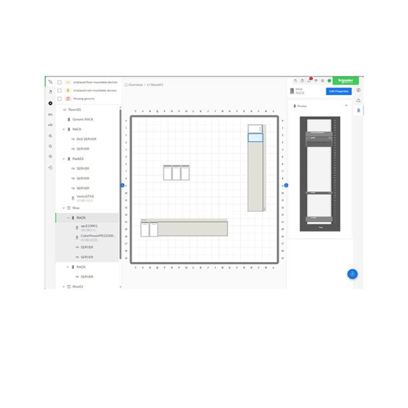
Task: Check Unplaced rack mountable devices checkbox
Action: pyautogui.click(x=59, y=90)
